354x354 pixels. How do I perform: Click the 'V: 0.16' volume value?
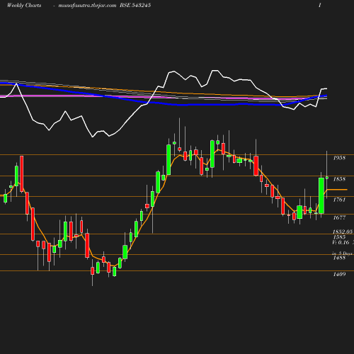(341, 242)
